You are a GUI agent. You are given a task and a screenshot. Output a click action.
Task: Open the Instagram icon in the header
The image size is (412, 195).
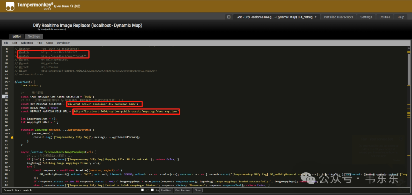pyautogui.click(x=79, y=6)
